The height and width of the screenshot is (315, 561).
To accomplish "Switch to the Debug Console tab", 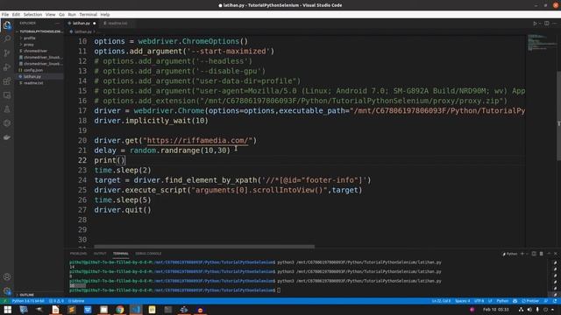I will pyautogui.click(x=148, y=254).
